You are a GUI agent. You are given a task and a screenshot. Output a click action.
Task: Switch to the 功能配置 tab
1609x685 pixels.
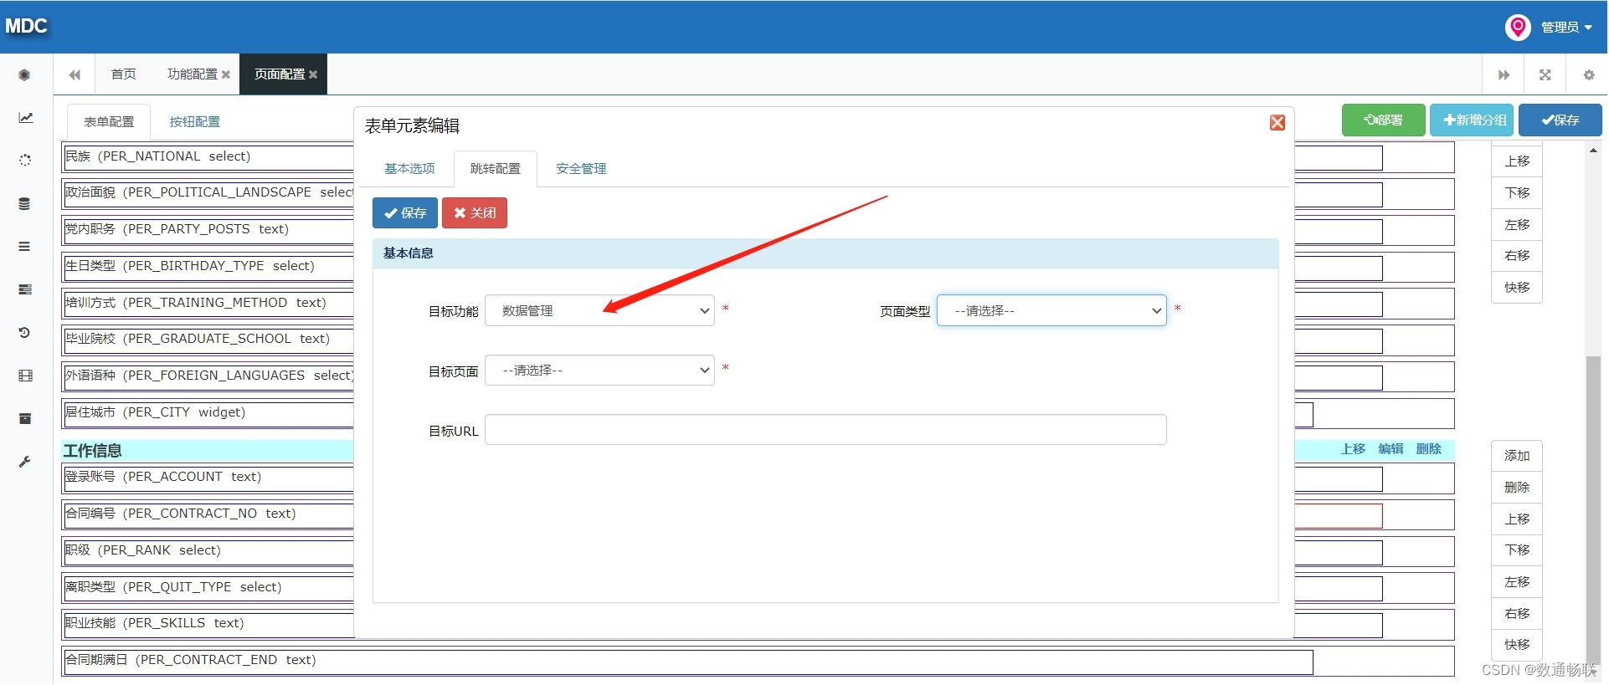coord(192,74)
